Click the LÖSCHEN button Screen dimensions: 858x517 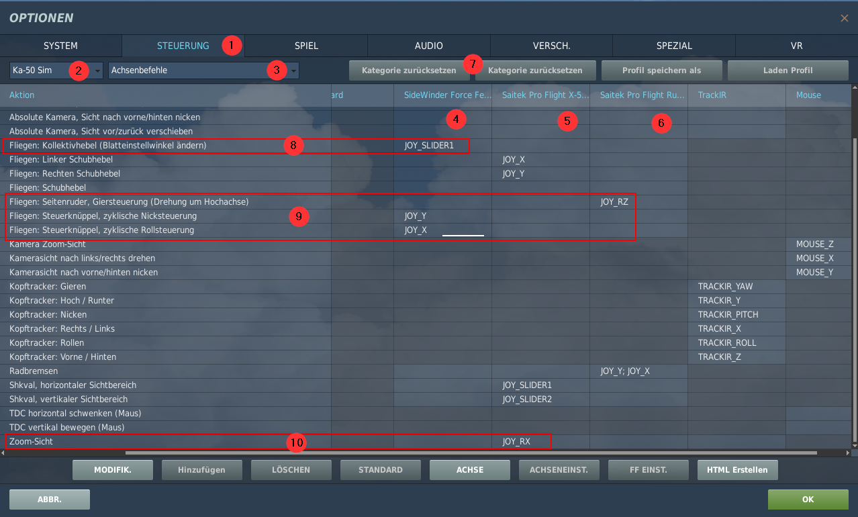point(291,470)
